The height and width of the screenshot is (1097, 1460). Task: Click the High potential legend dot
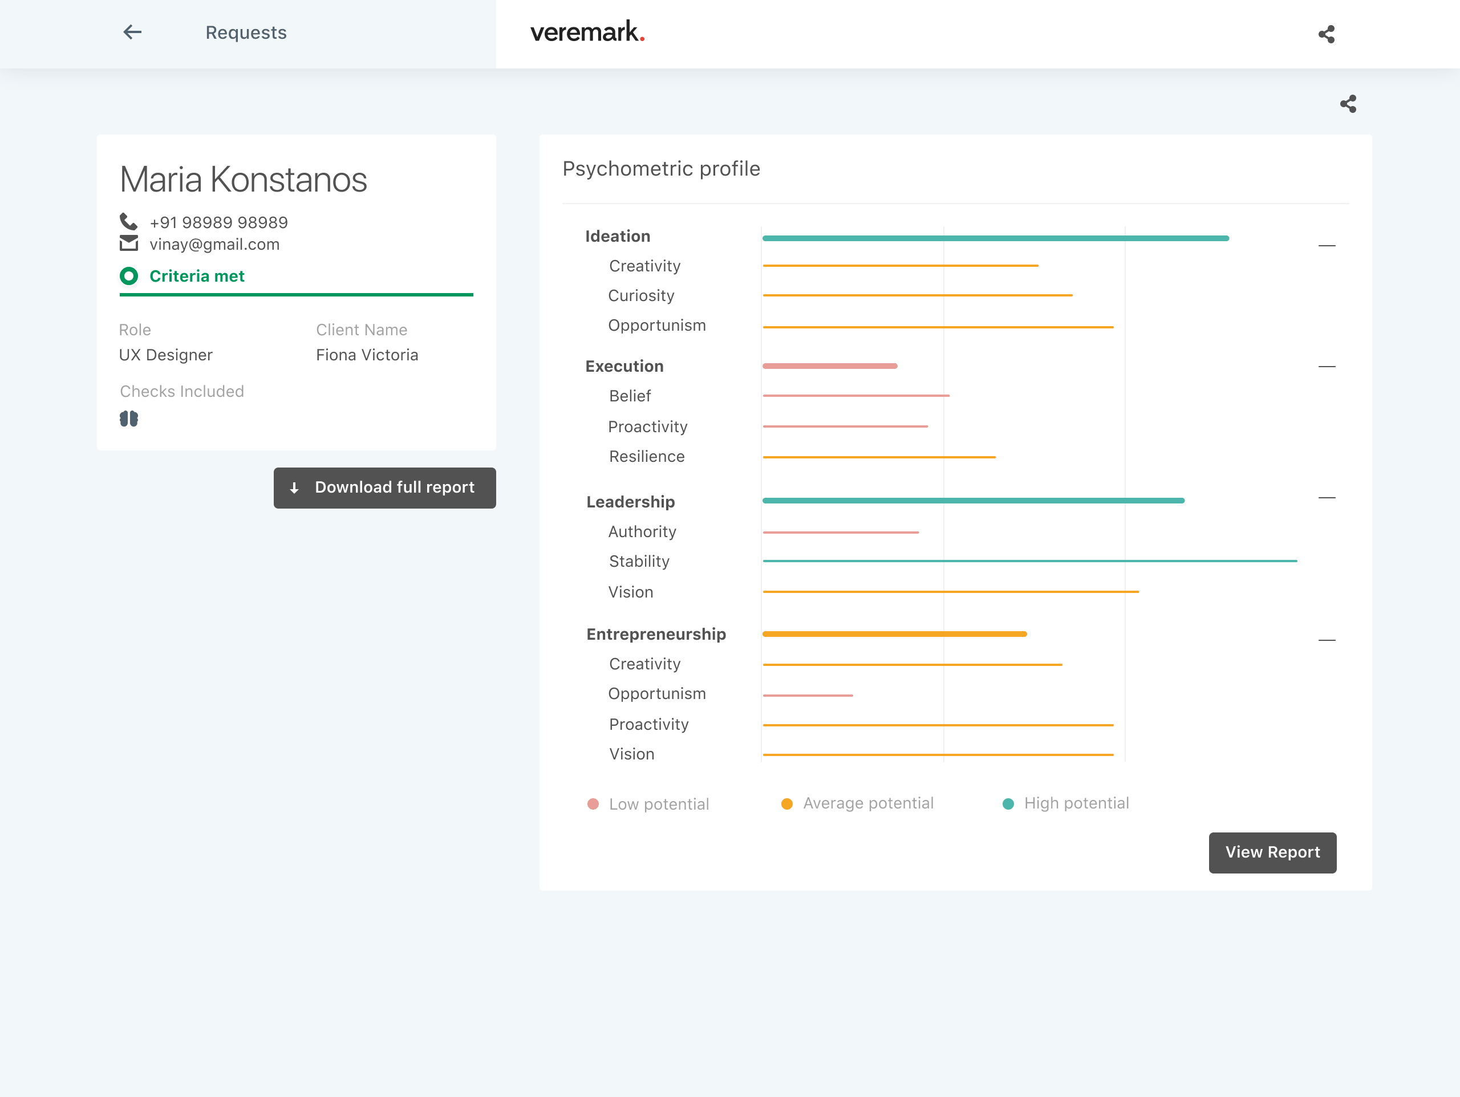1008,804
